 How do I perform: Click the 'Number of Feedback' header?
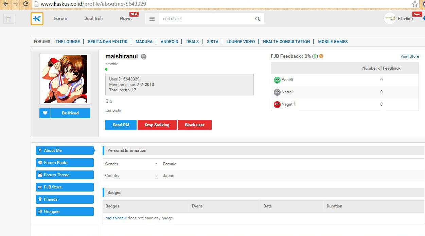coord(381,68)
